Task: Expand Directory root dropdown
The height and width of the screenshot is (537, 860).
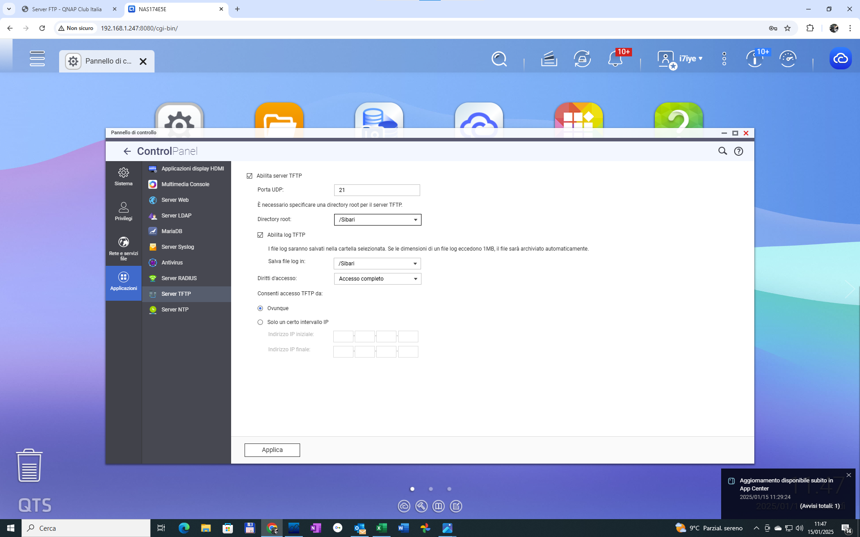Action: pos(377,220)
